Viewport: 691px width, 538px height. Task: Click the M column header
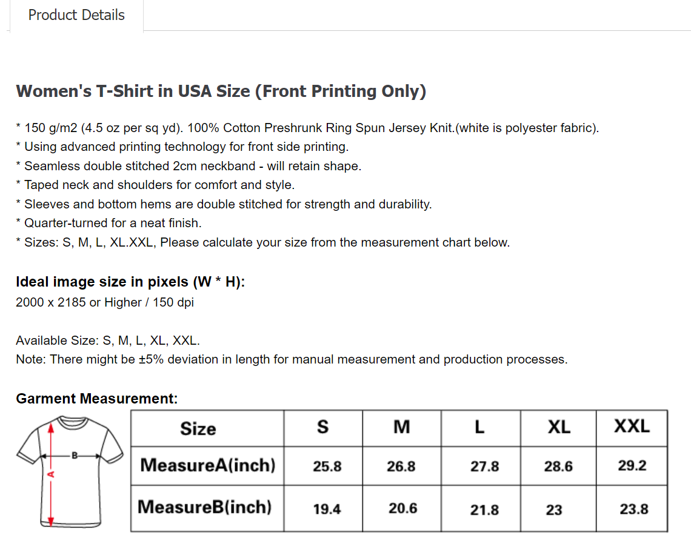pyautogui.click(x=401, y=427)
